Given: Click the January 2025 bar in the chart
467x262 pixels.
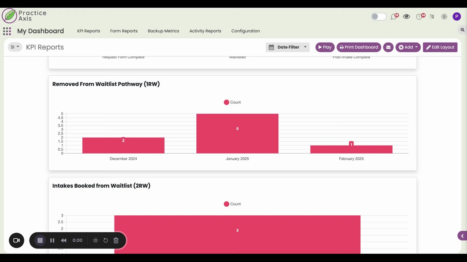Looking at the screenshot, I should point(237,134).
